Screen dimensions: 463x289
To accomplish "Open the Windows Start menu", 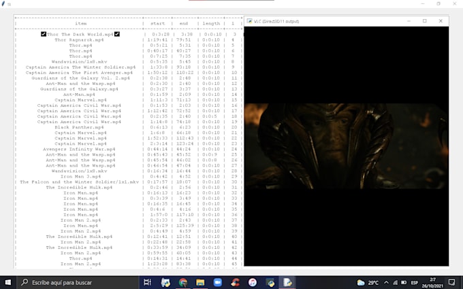I will (x=8, y=282).
